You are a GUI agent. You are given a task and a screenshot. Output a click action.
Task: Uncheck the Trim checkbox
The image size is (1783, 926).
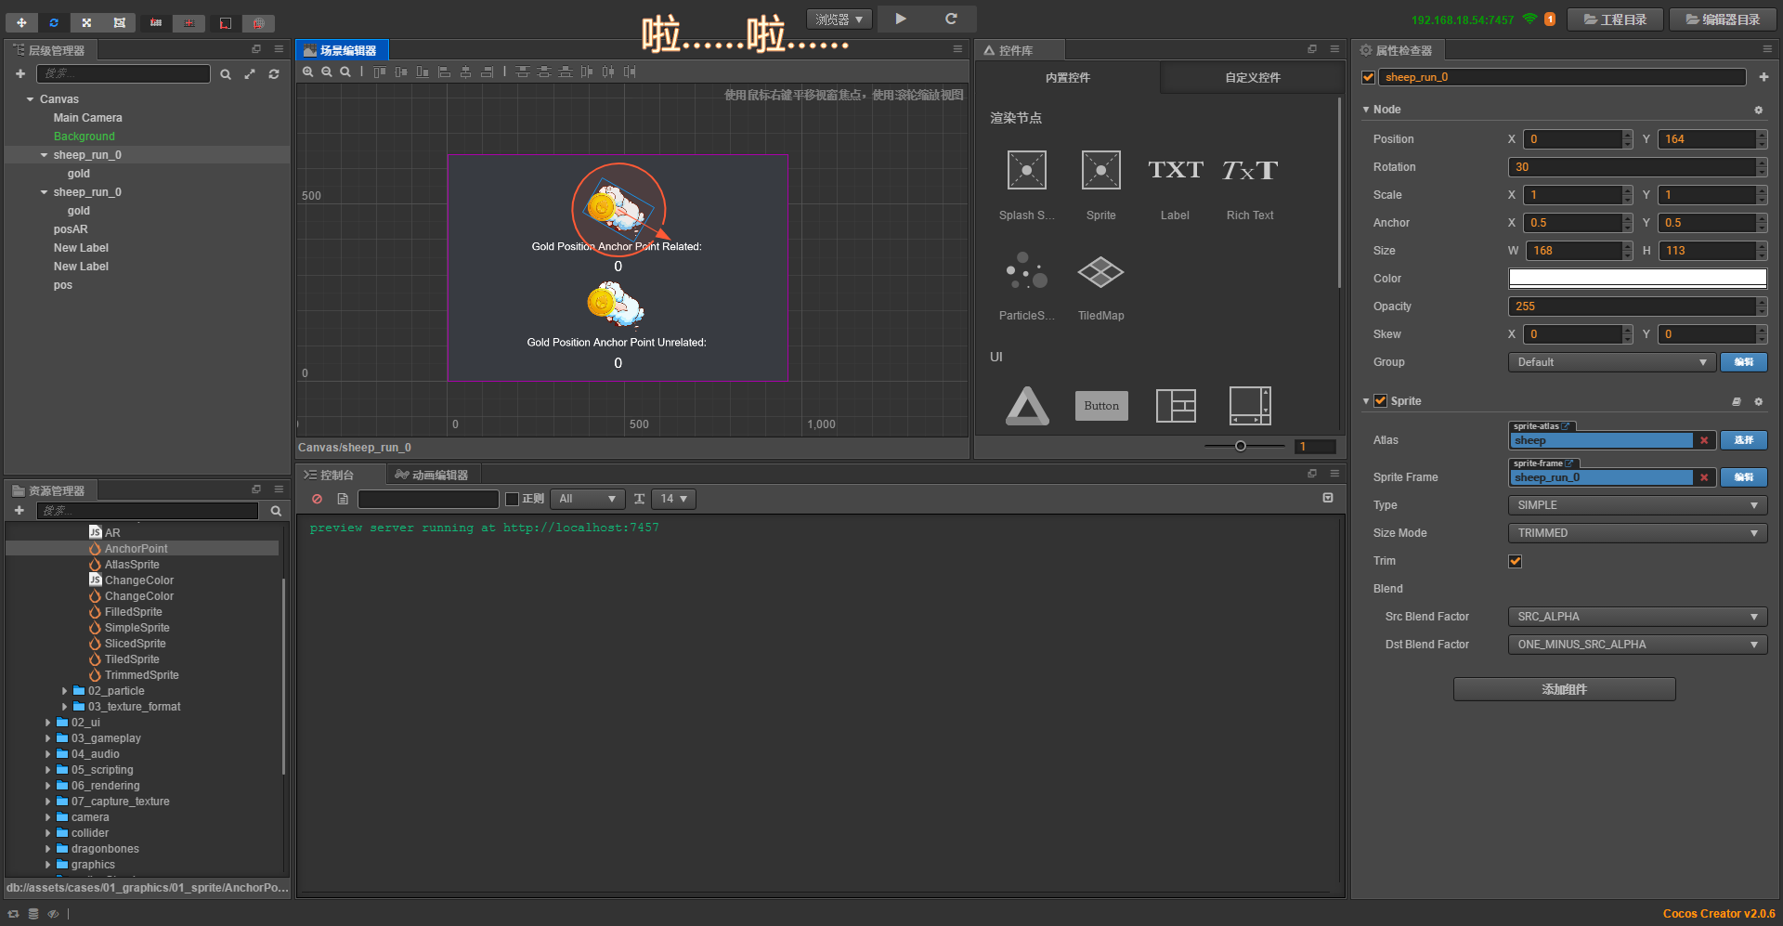click(x=1515, y=561)
